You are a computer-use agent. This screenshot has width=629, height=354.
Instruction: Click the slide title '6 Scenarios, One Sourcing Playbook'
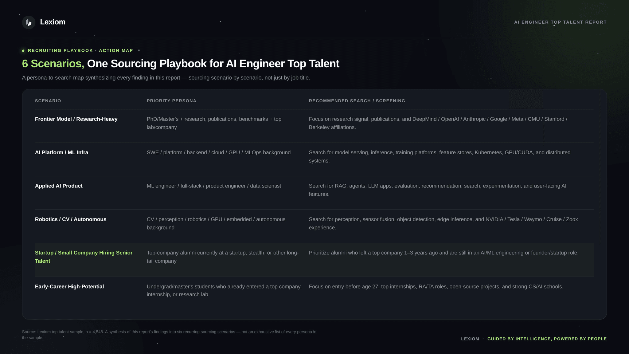[x=181, y=64]
